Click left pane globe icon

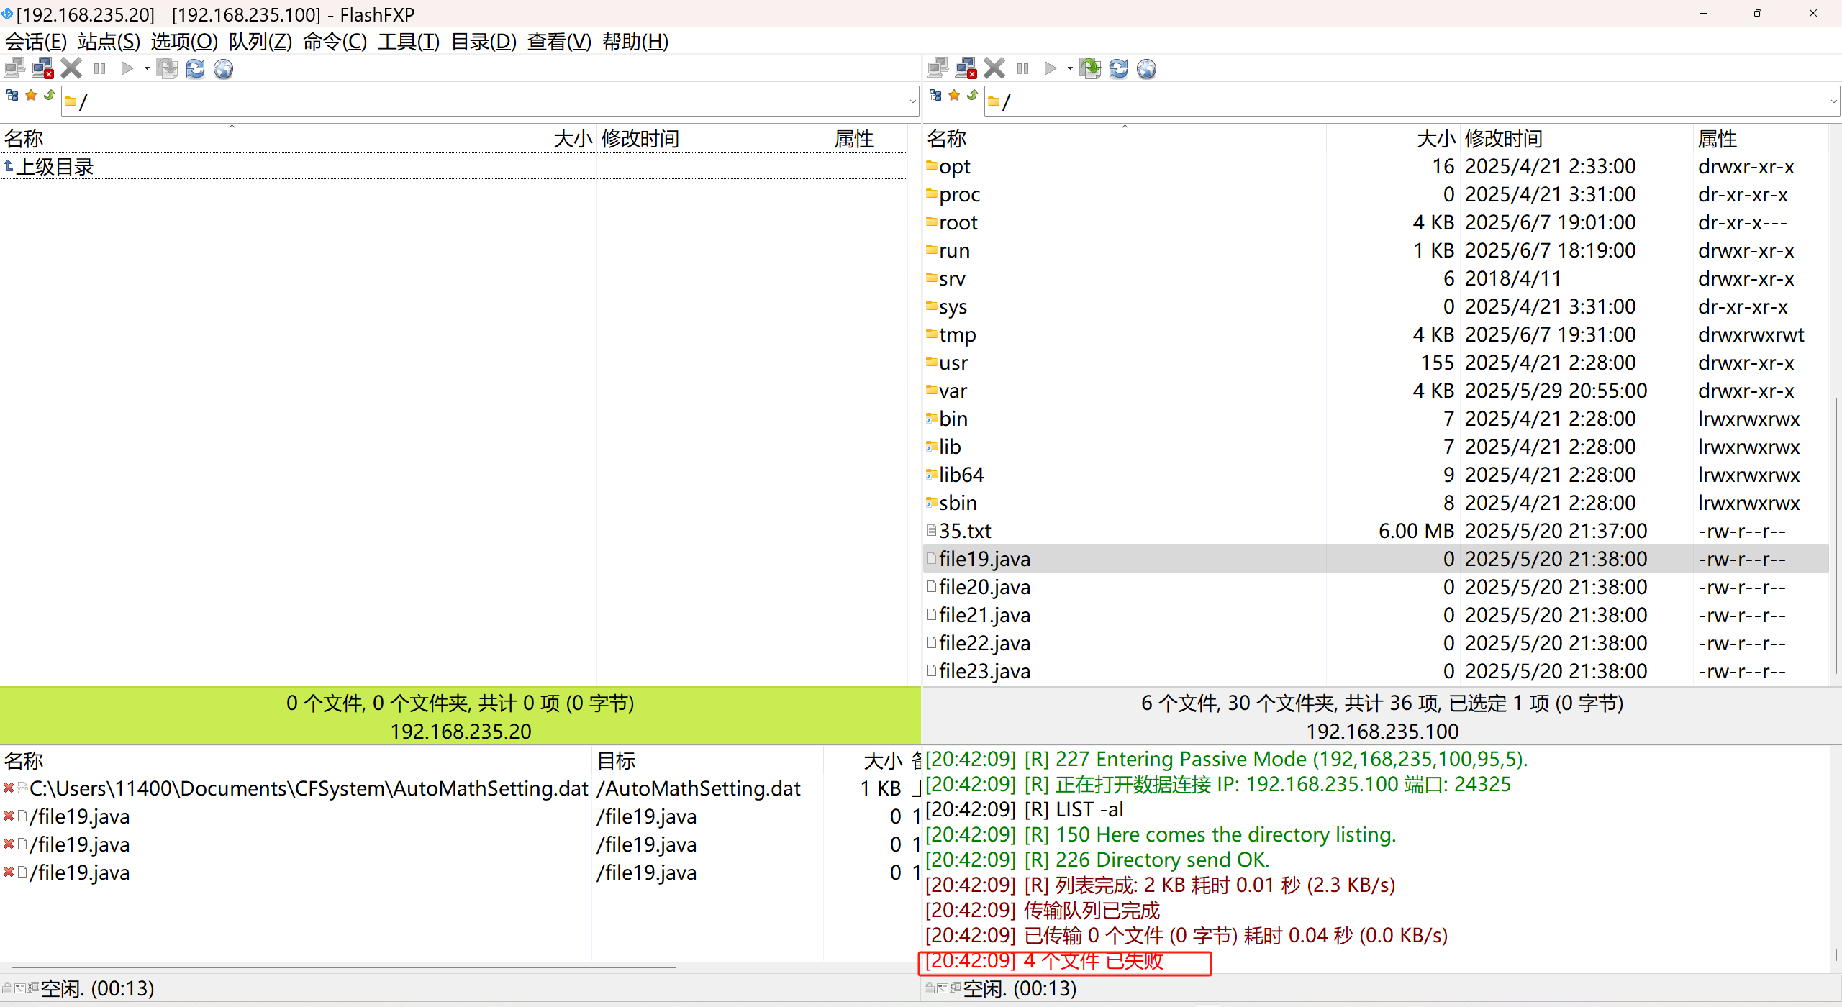(224, 69)
